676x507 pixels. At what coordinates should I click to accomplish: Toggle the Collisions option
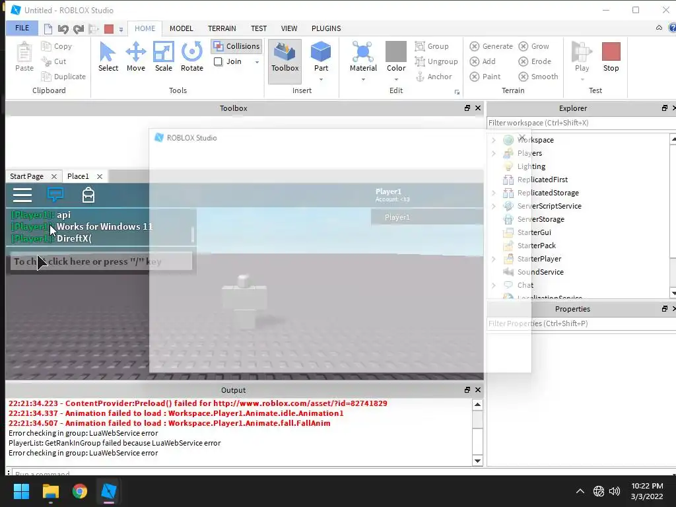click(x=237, y=46)
